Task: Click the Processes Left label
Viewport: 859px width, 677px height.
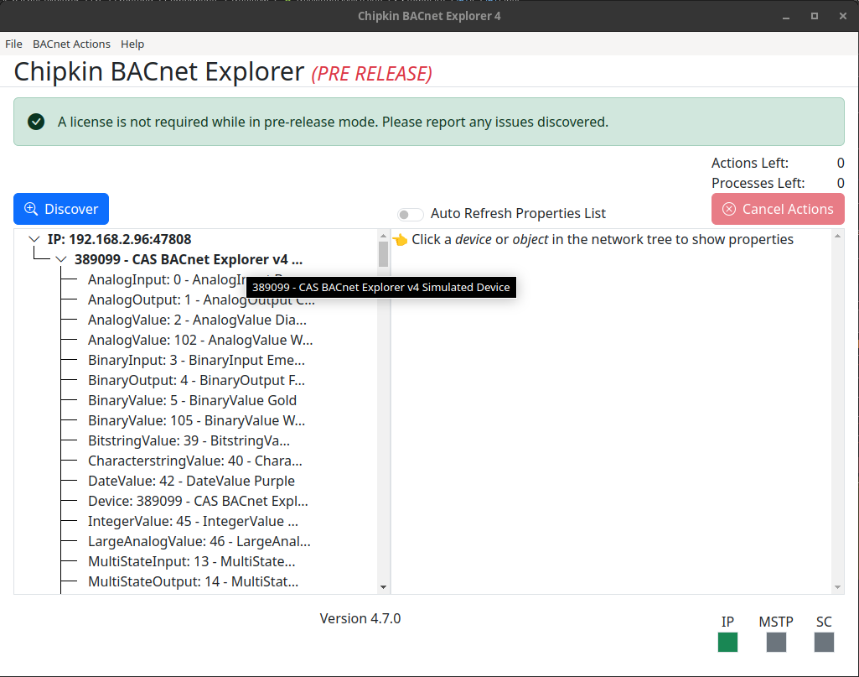Action: 758,183
